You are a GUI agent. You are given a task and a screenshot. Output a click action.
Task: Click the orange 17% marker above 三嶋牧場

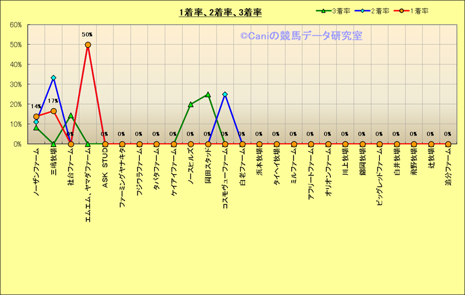pos(54,111)
